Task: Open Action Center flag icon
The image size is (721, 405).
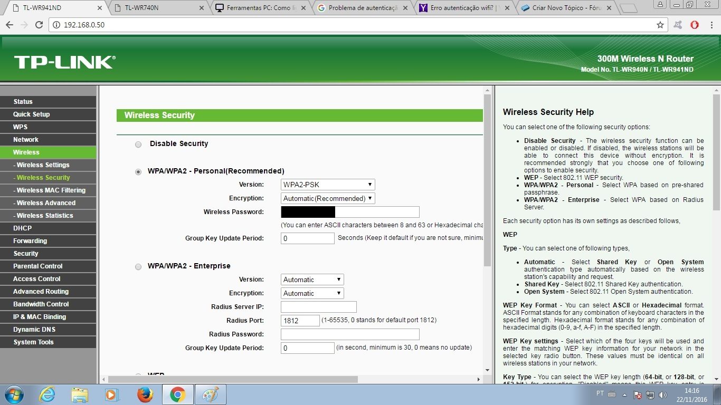Action: 638,394
